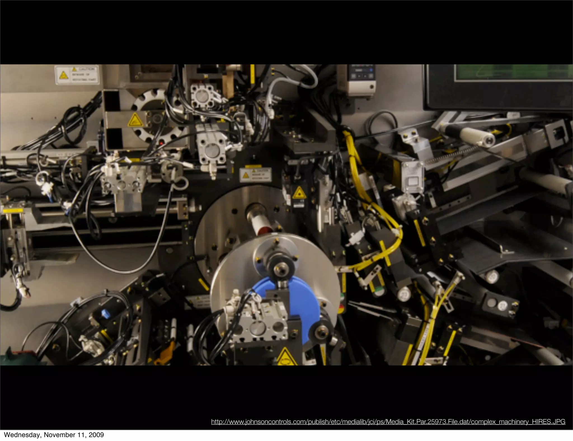This screenshot has width=573, height=441.
Task: Click the roller cap numbered 21
Action: [502, 306]
